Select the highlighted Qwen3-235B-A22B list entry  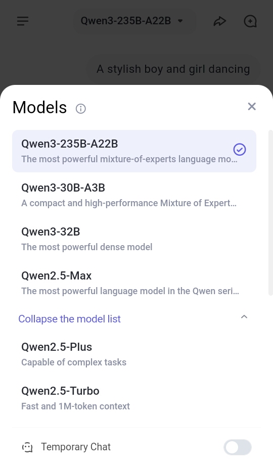pos(134,151)
